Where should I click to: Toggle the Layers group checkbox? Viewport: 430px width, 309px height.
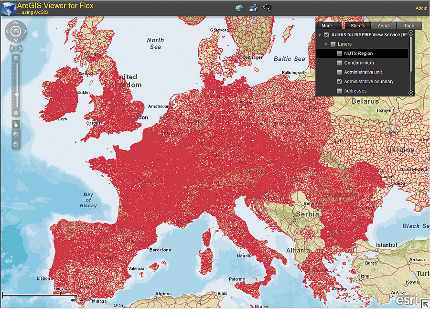click(x=333, y=44)
